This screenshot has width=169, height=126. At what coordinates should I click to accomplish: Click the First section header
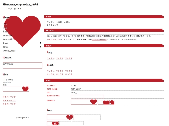point(104,17)
